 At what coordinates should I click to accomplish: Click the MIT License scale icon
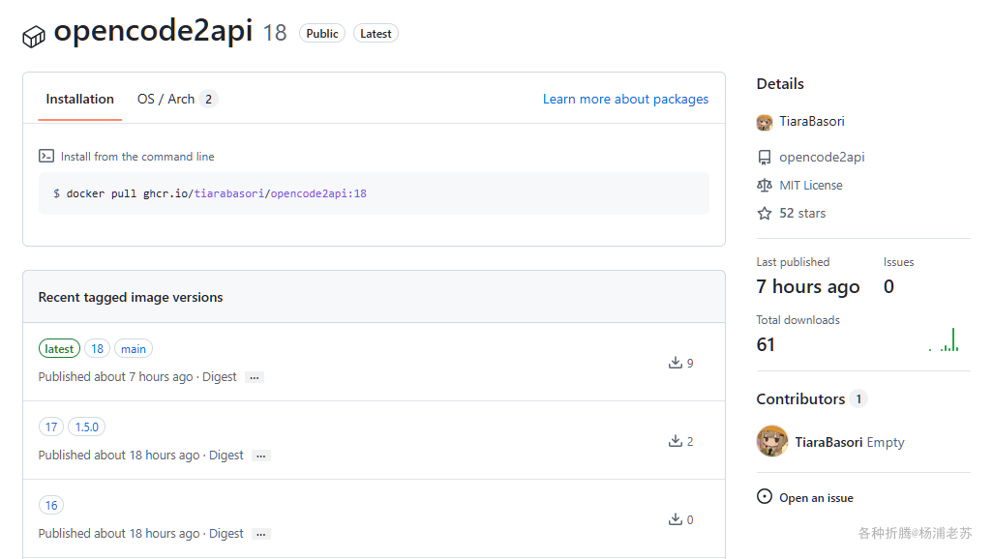765,186
